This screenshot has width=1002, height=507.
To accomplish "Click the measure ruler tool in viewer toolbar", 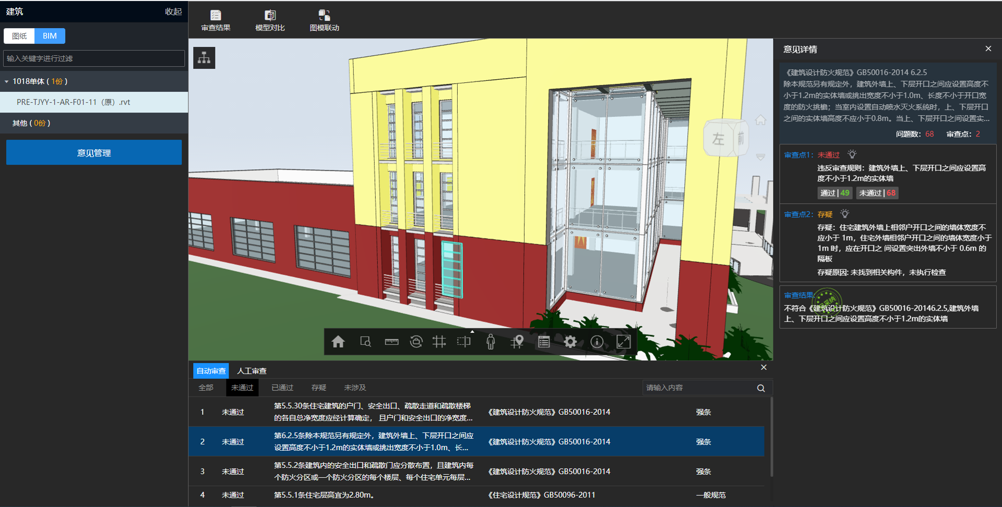I will point(391,342).
